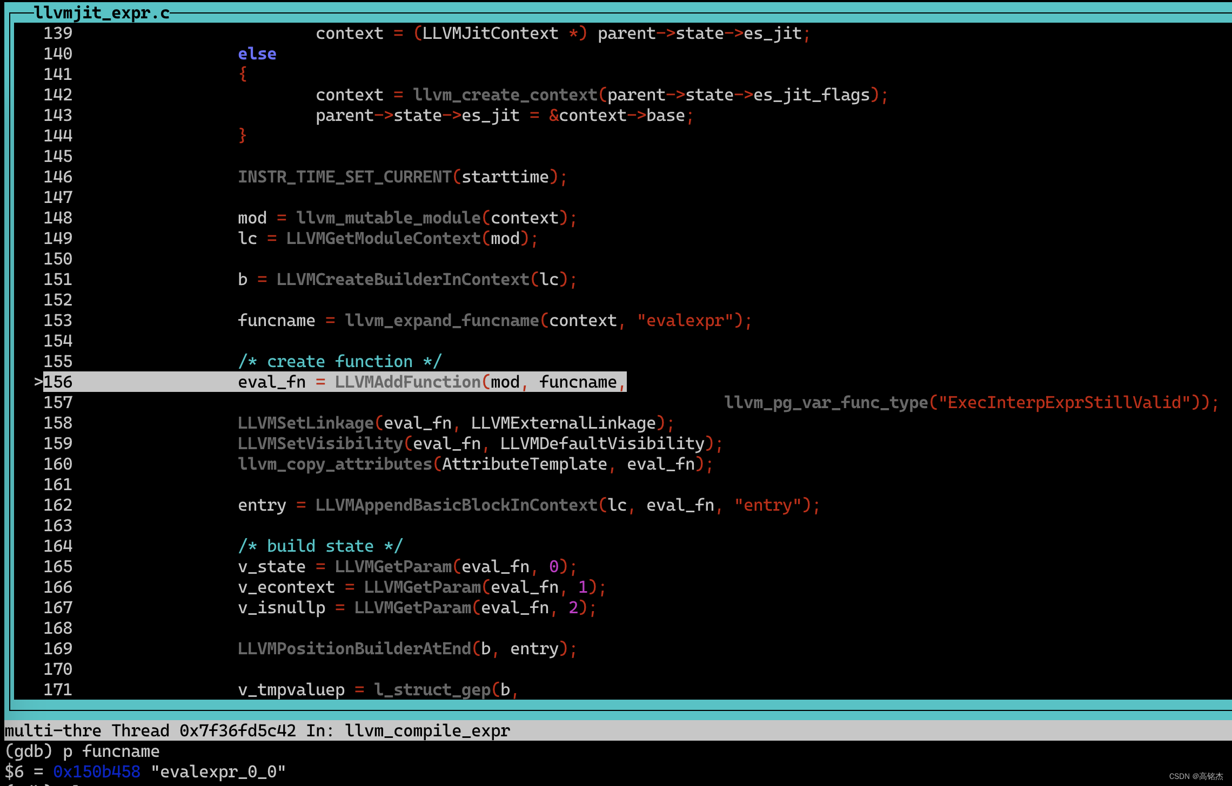Click llvm_expand_funcname on line 153
Screen dimensions: 1232x786
pyautogui.click(x=442, y=321)
